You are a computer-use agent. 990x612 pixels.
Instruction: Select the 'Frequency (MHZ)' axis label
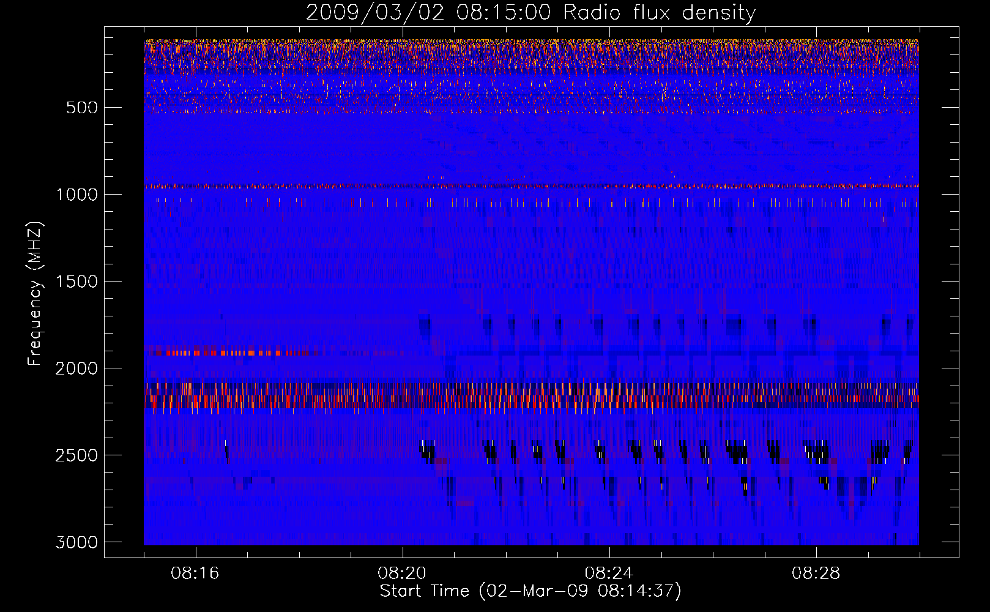tap(35, 293)
